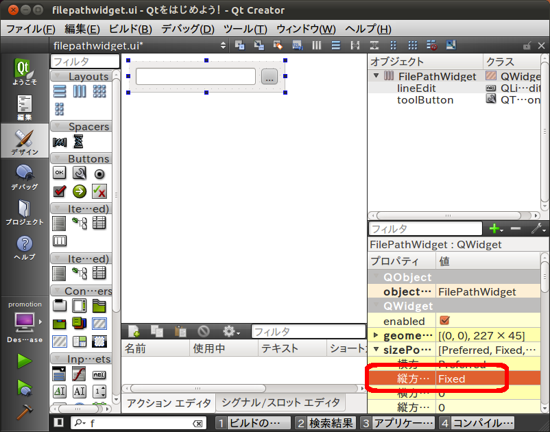
Task: Open the ビルド(B) menu
Action: pyautogui.click(x=130, y=29)
